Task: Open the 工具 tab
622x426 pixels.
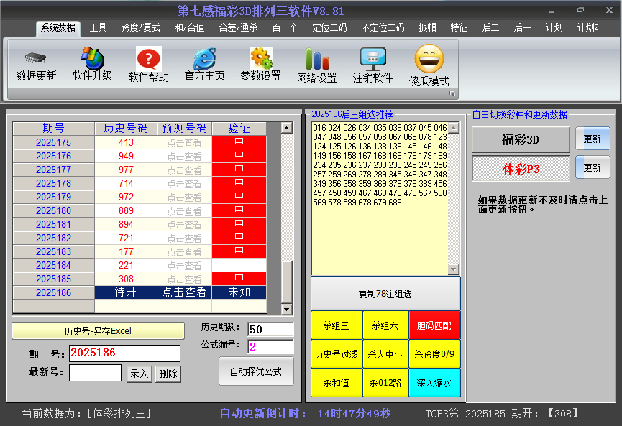Action: click(98, 28)
